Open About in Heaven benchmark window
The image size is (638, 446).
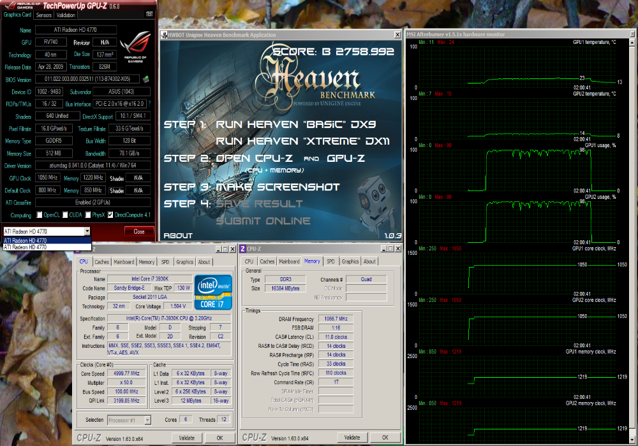click(178, 236)
